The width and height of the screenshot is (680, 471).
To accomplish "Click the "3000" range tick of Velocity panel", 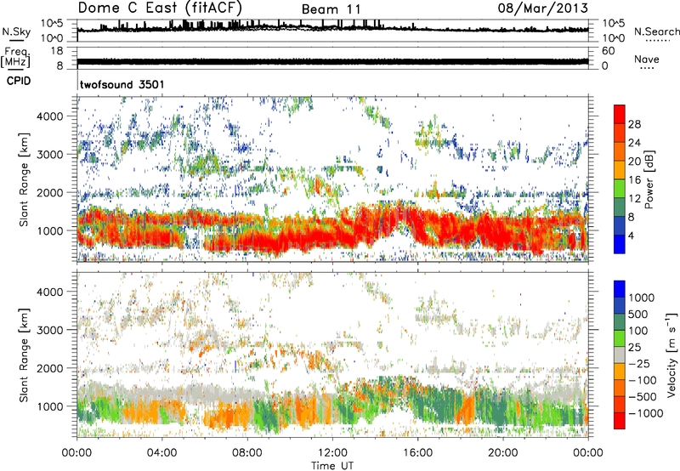I will pyautogui.click(x=50, y=330).
